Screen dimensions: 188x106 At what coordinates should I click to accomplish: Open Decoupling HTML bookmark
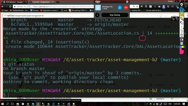click(x=78, y=11)
